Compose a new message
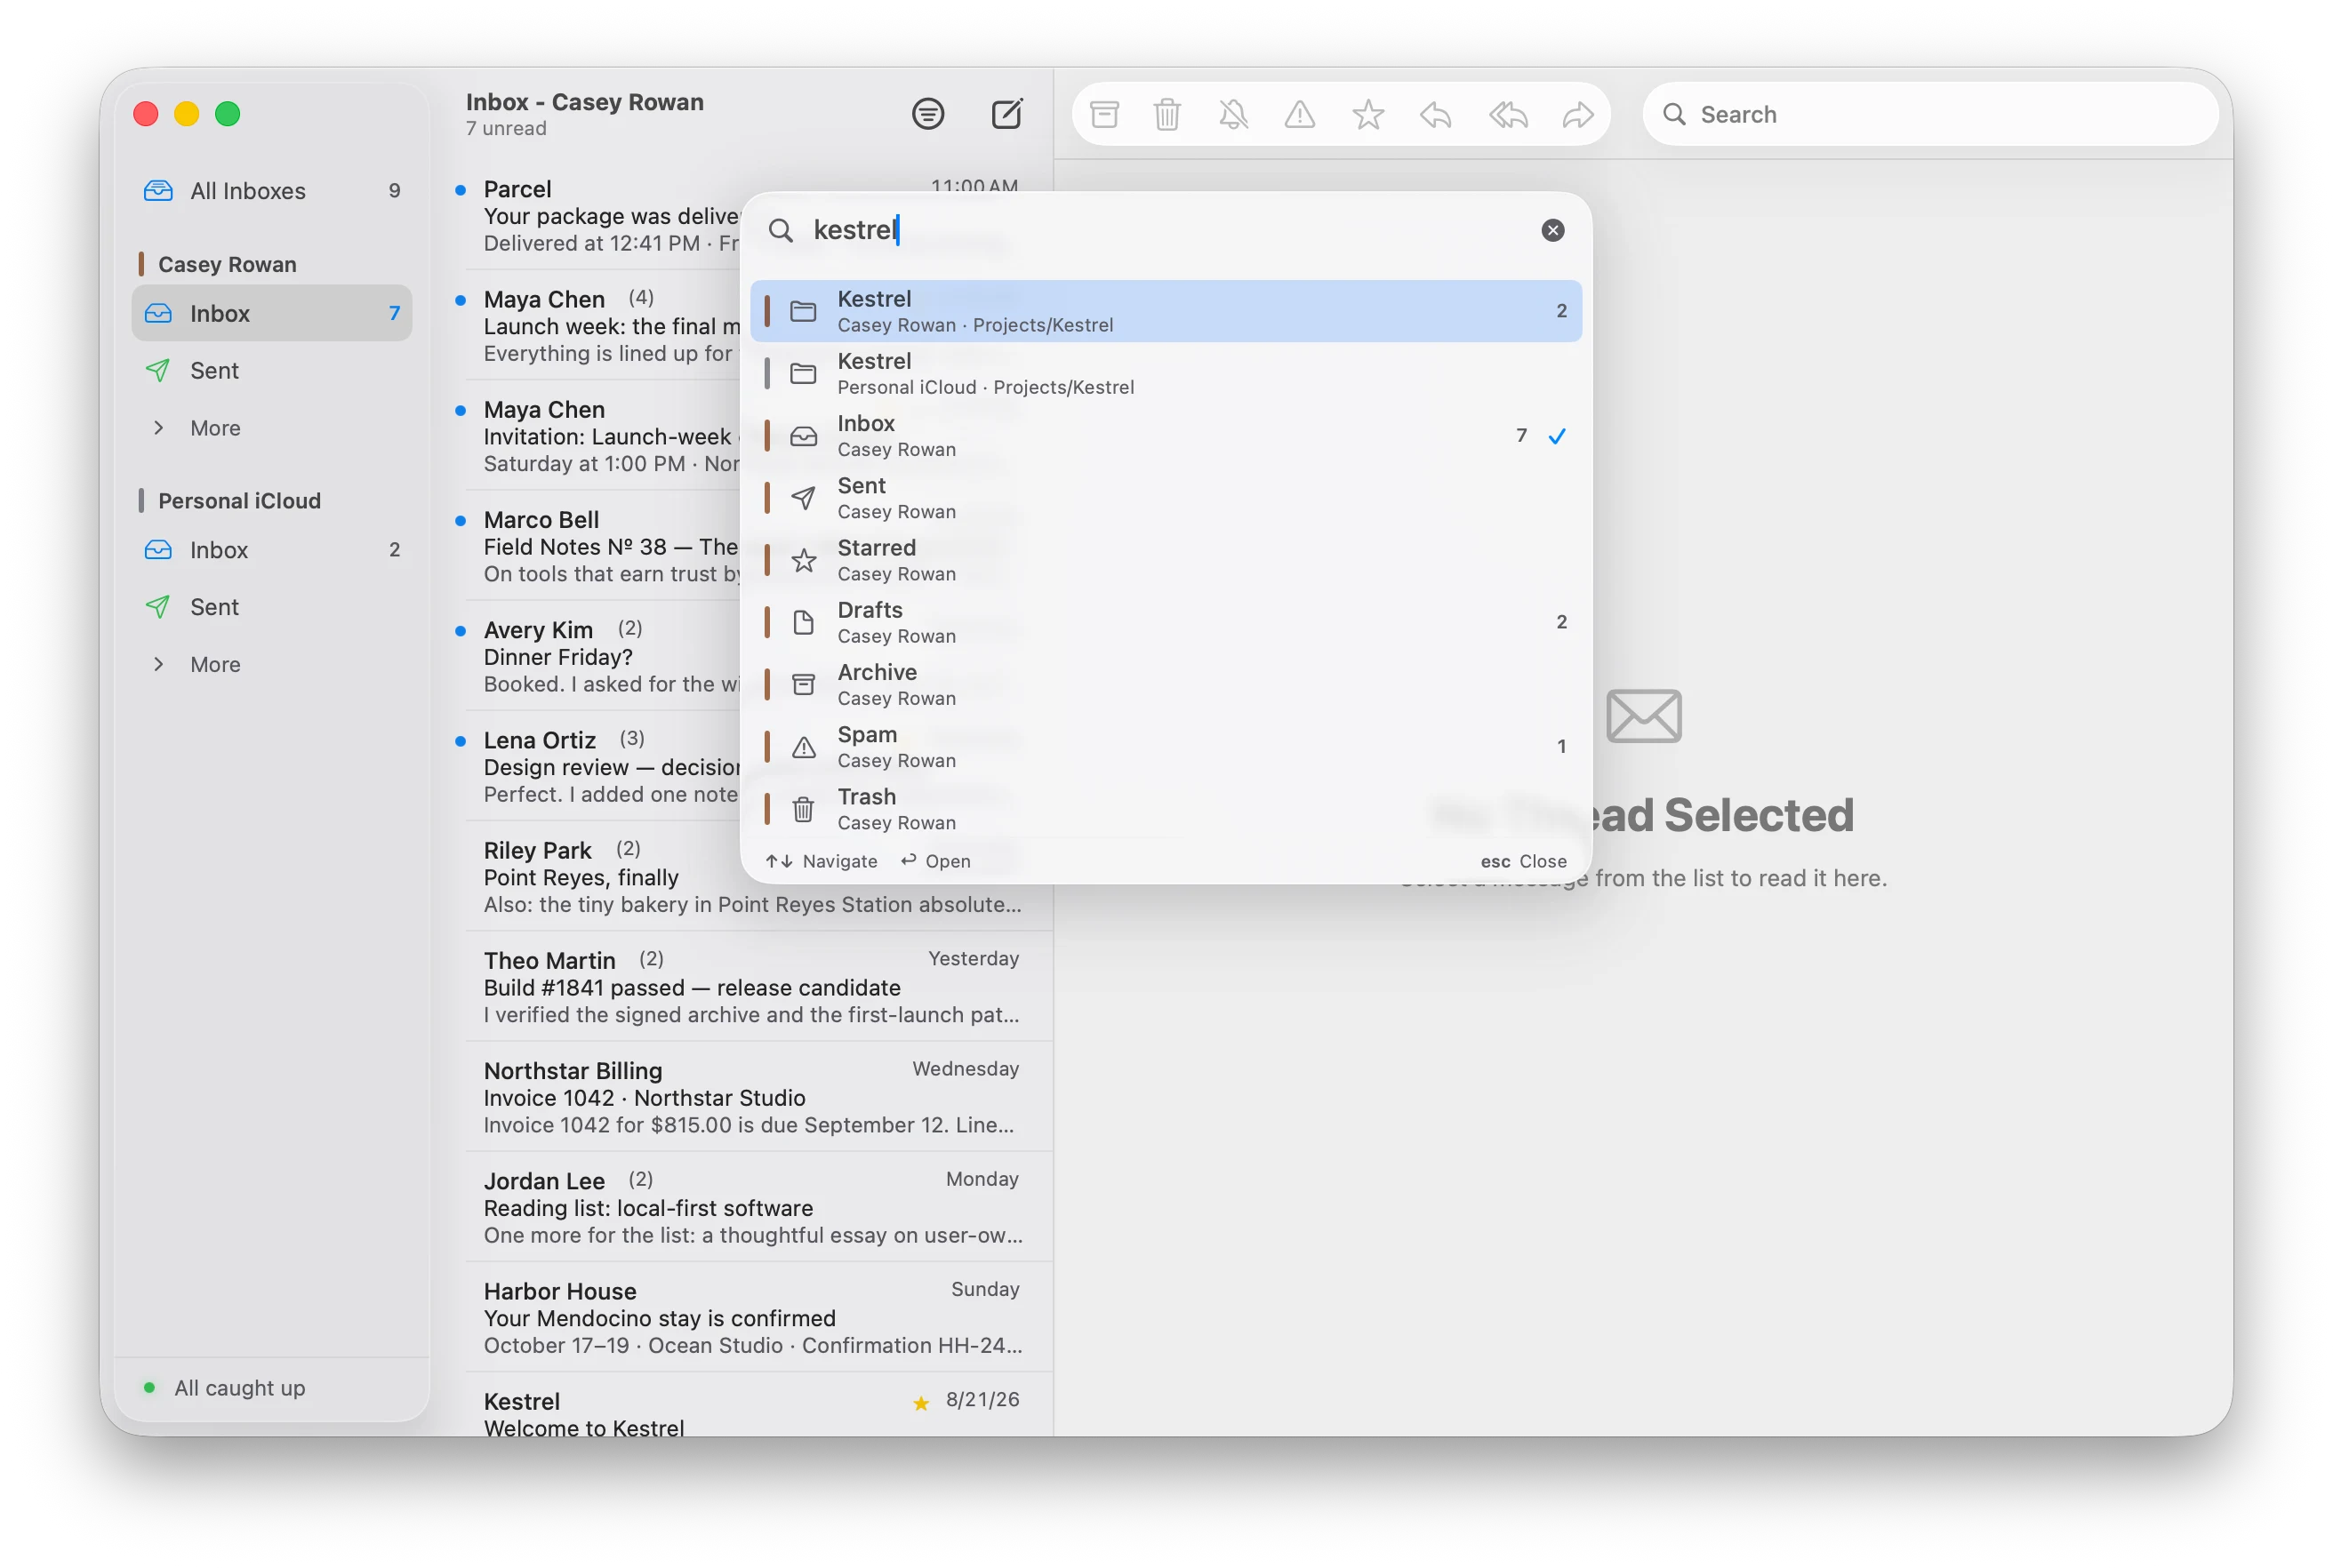2333x1568 pixels. coord(1006,114)
